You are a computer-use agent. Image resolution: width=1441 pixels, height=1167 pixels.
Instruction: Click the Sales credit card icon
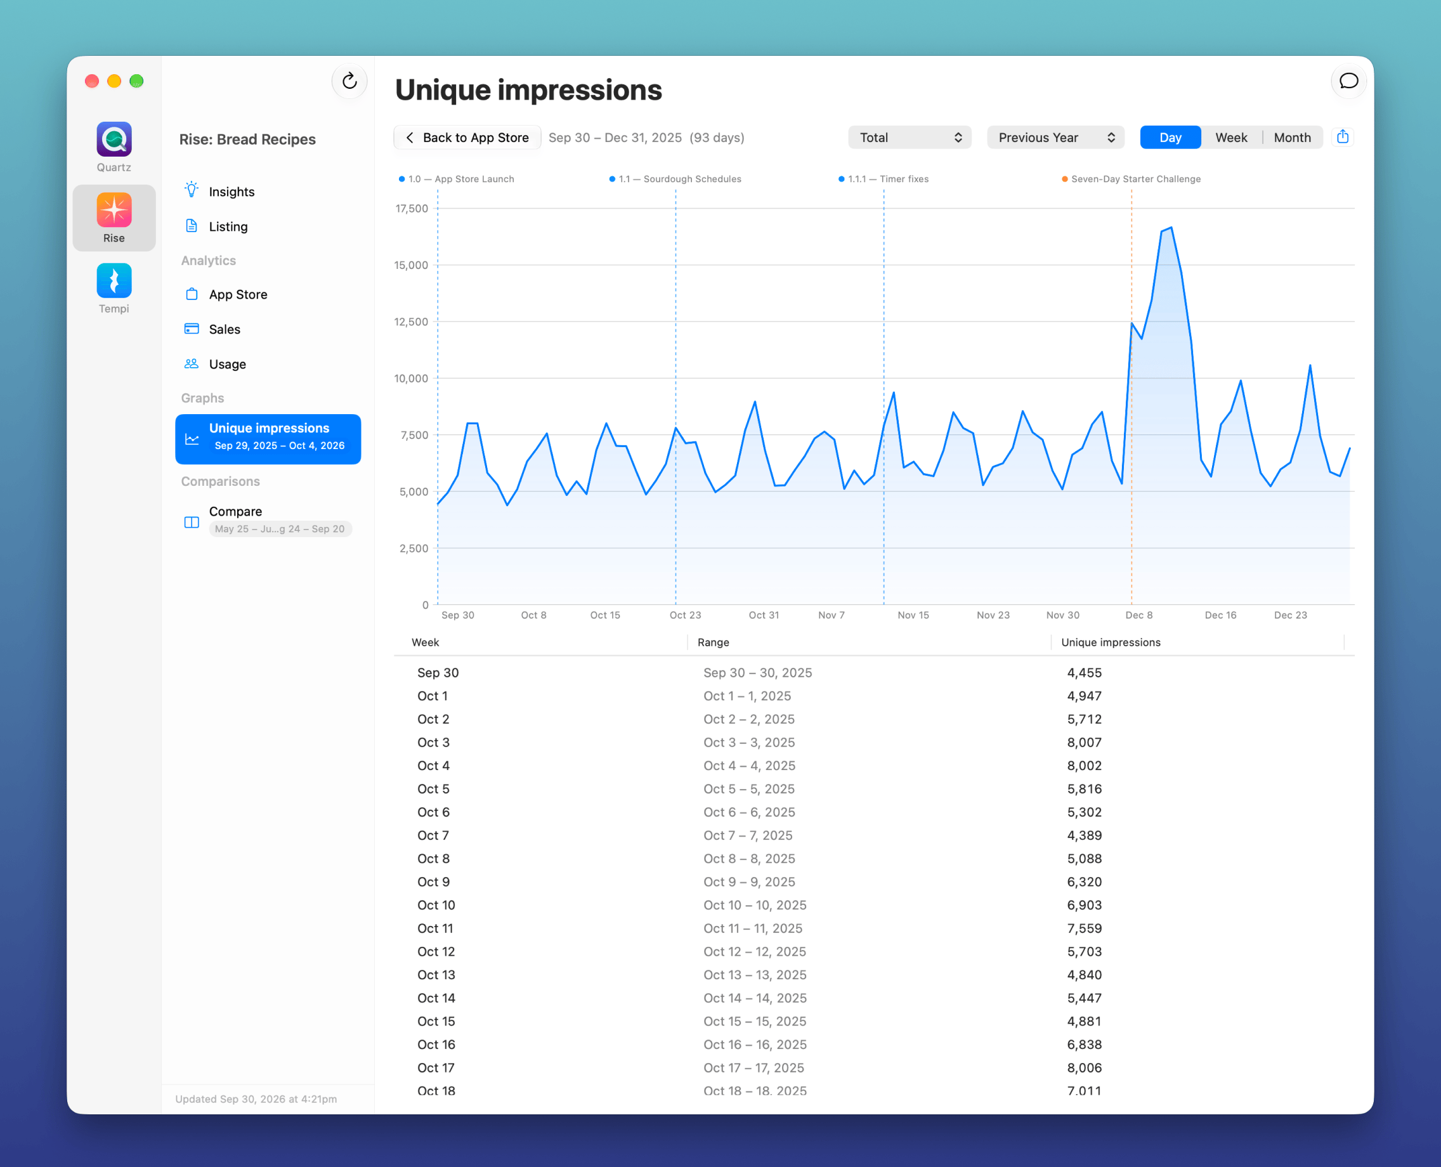(x=192, y=329)
